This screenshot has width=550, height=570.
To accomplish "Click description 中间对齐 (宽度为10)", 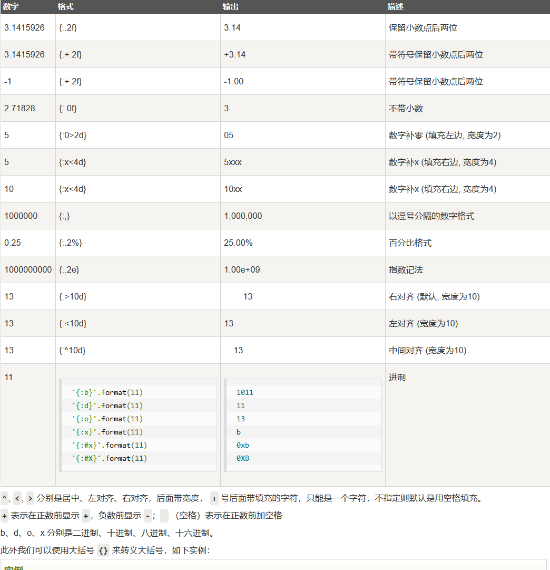I will (x=428, y=351).
